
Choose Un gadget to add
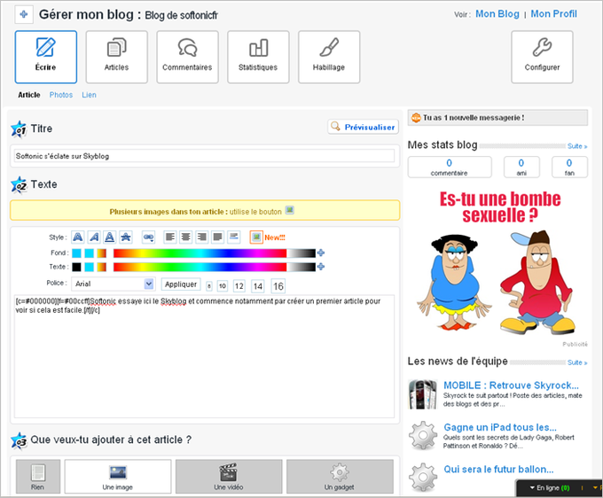pyautogui.click(x=340, y=477)
